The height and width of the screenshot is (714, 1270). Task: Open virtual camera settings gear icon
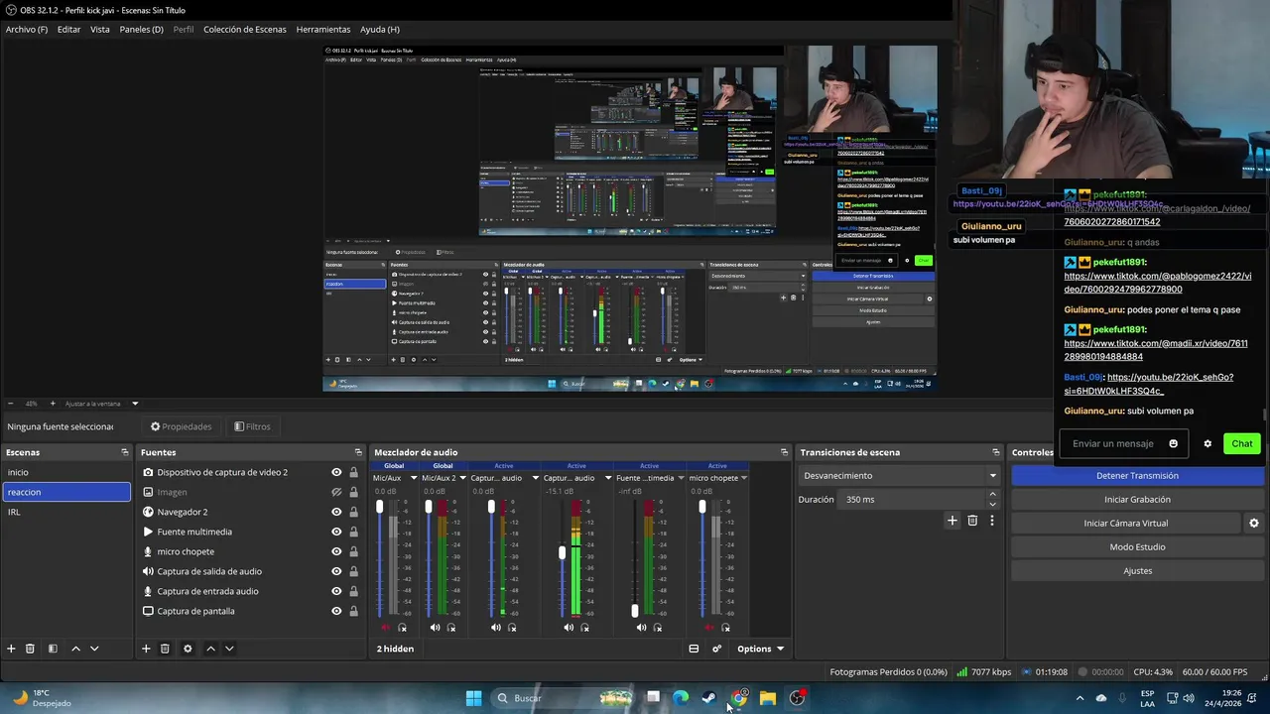pos(1254,523)
